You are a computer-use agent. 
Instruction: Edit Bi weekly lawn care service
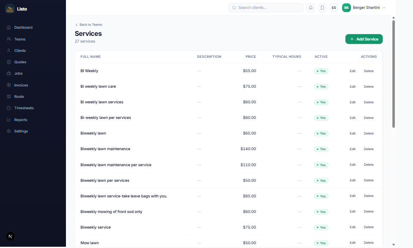[353, 86]
